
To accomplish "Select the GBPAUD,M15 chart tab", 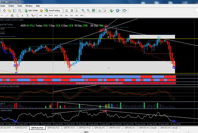I will pyautogui.click(x=37, y=128).
